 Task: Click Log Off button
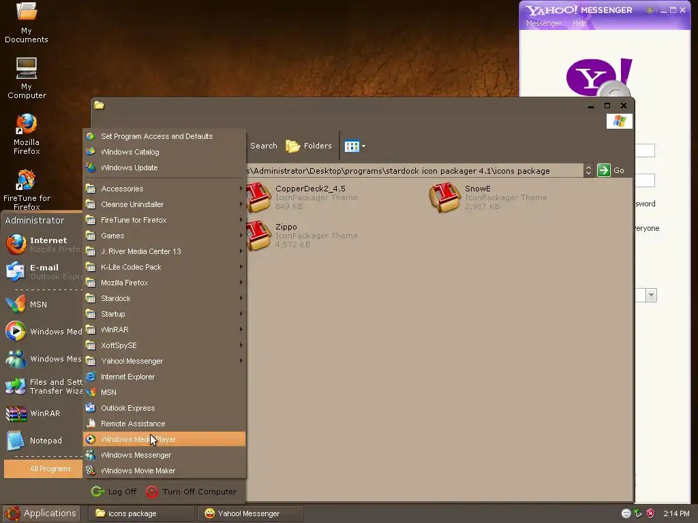click(114, 492)
